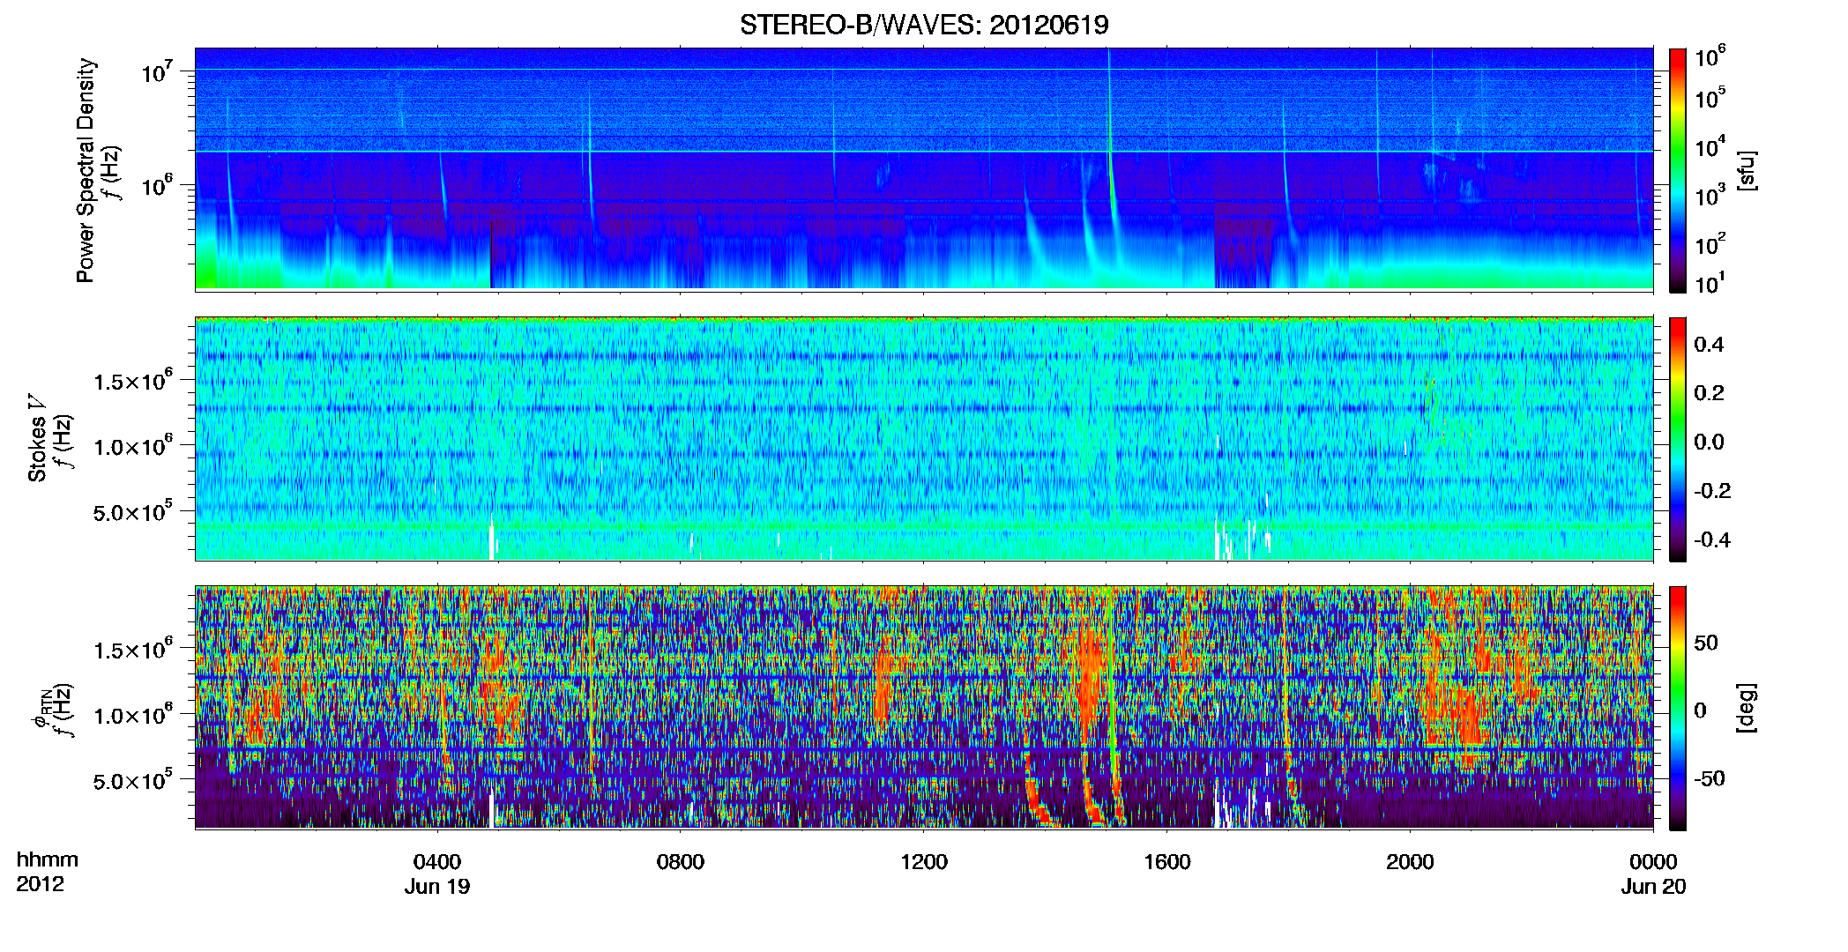Click the Jun 20 date label
Viewport: 1848px width, 952px height.
coord(1653,886)
